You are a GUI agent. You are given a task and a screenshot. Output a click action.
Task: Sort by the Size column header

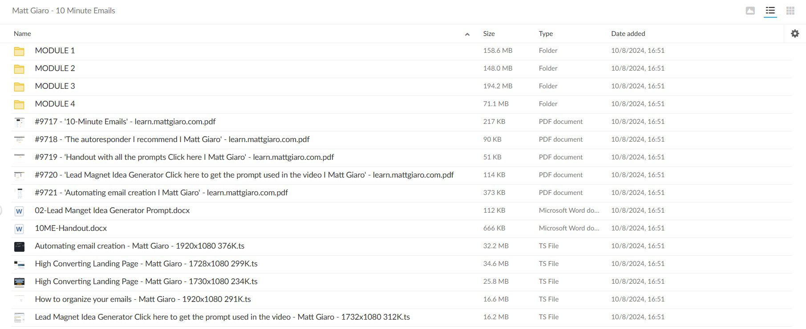(x=489, y=34)
